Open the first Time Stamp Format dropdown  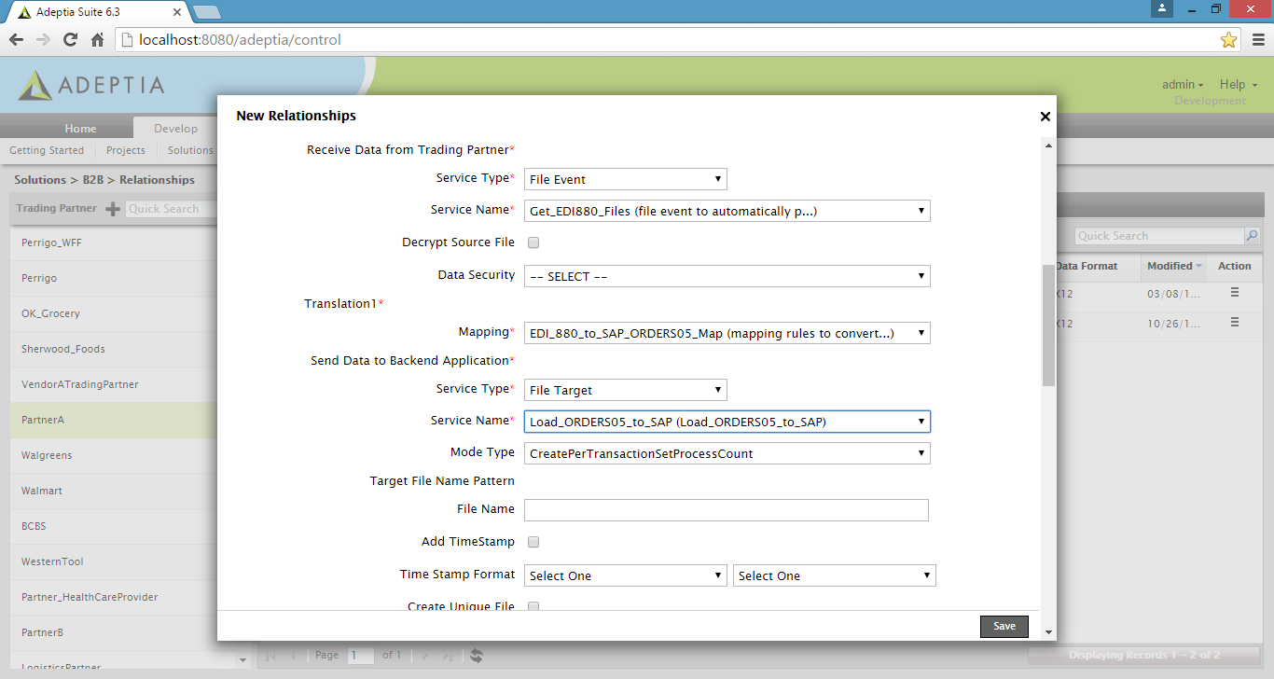[625, 575]
